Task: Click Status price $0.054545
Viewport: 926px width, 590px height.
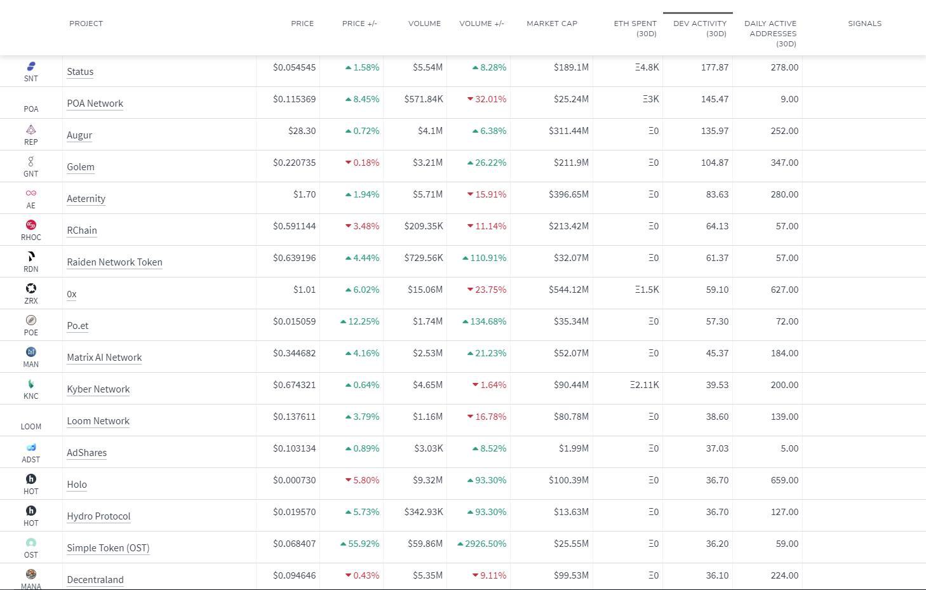Action: (294, 67)
